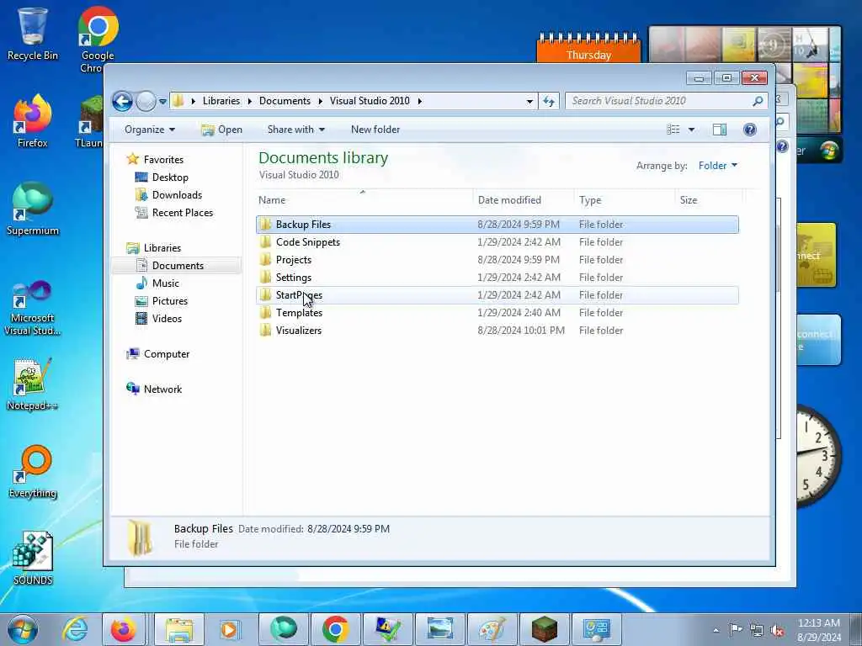Open the previous locations dropdown in address bar
Viewport: 862px width, 646px height.
click(529, 101)
